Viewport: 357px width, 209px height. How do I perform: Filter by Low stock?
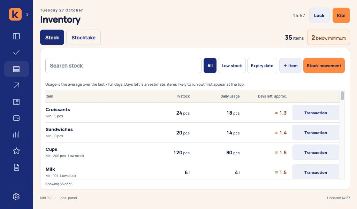click(x=232, y=65)
